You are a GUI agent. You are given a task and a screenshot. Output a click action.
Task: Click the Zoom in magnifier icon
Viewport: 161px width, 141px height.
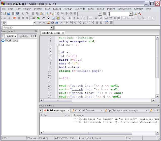(138, 18)
